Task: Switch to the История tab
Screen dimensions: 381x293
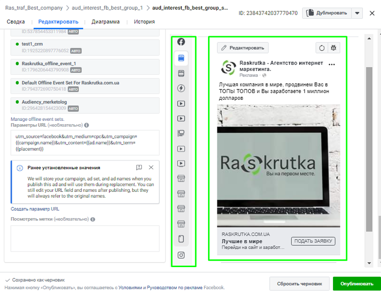Action: tap(144, 22)
